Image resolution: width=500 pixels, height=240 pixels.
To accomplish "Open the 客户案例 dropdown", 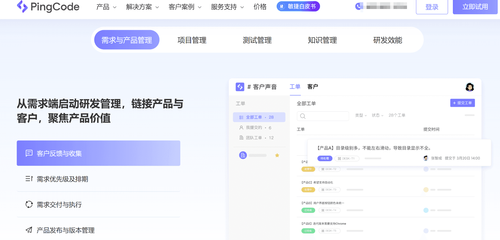I will pos(185,7).
